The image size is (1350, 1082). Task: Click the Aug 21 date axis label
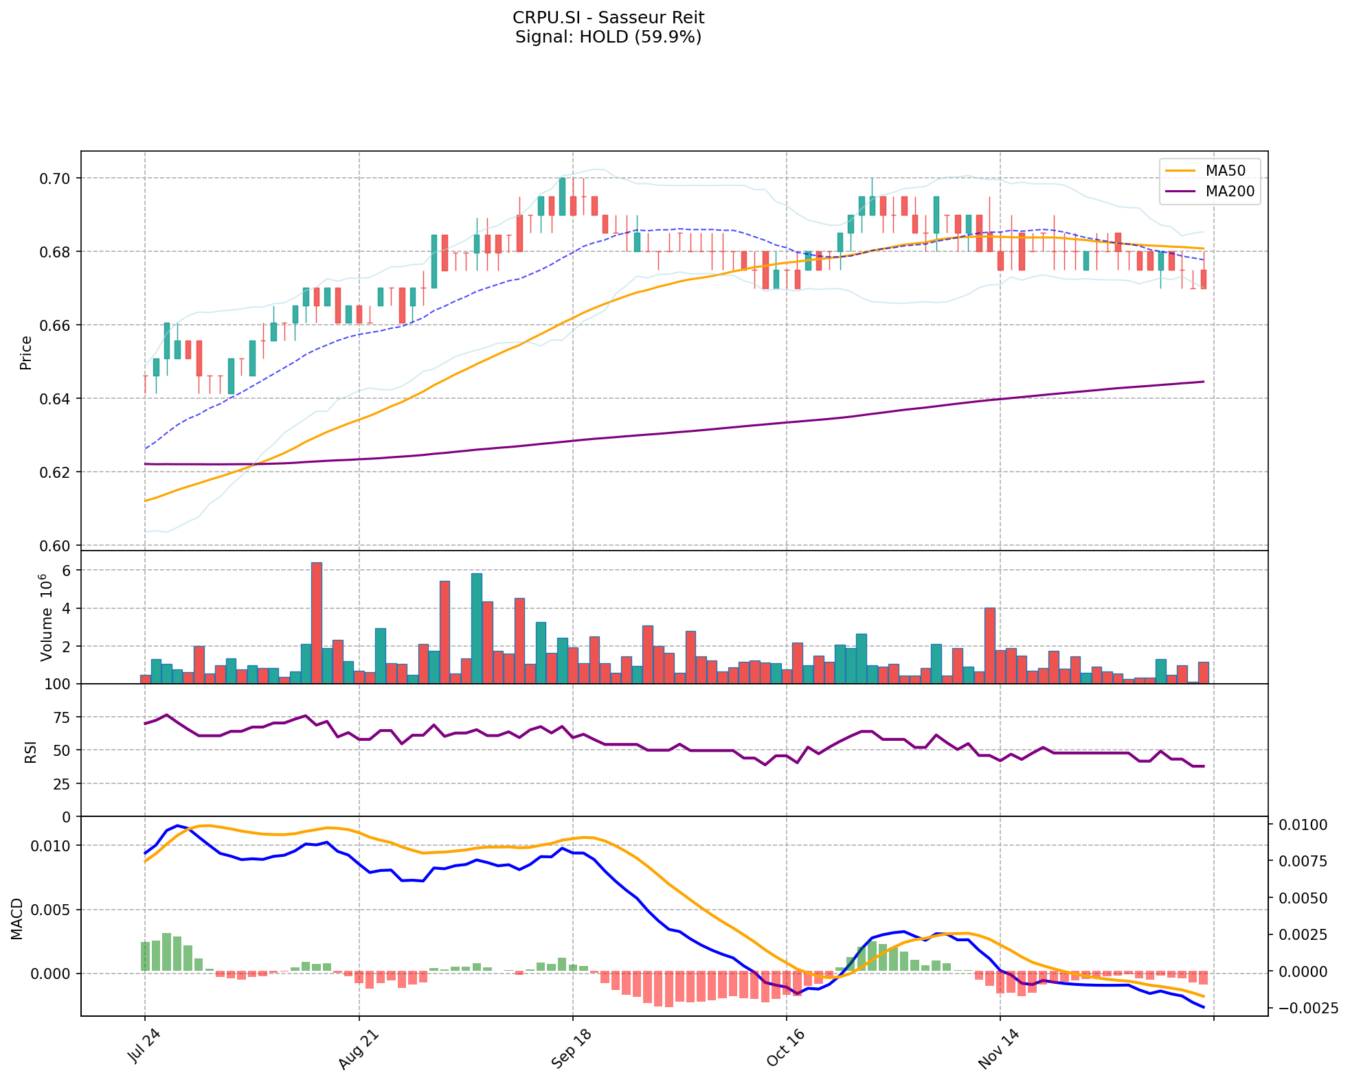click(x=358, y=1048)
